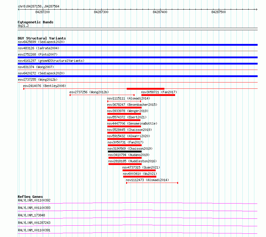
Task: Select nsv3050731 (Fan2017) label
Action: point(126,142)
